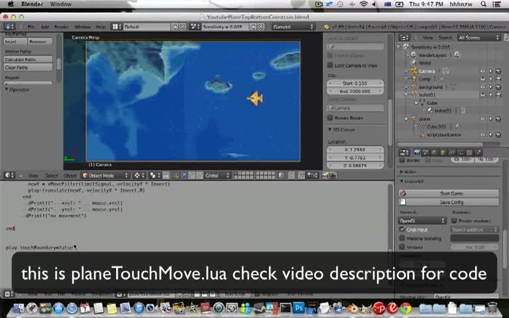
Task: Click the Clear Paths button
Action: point(28,67)
